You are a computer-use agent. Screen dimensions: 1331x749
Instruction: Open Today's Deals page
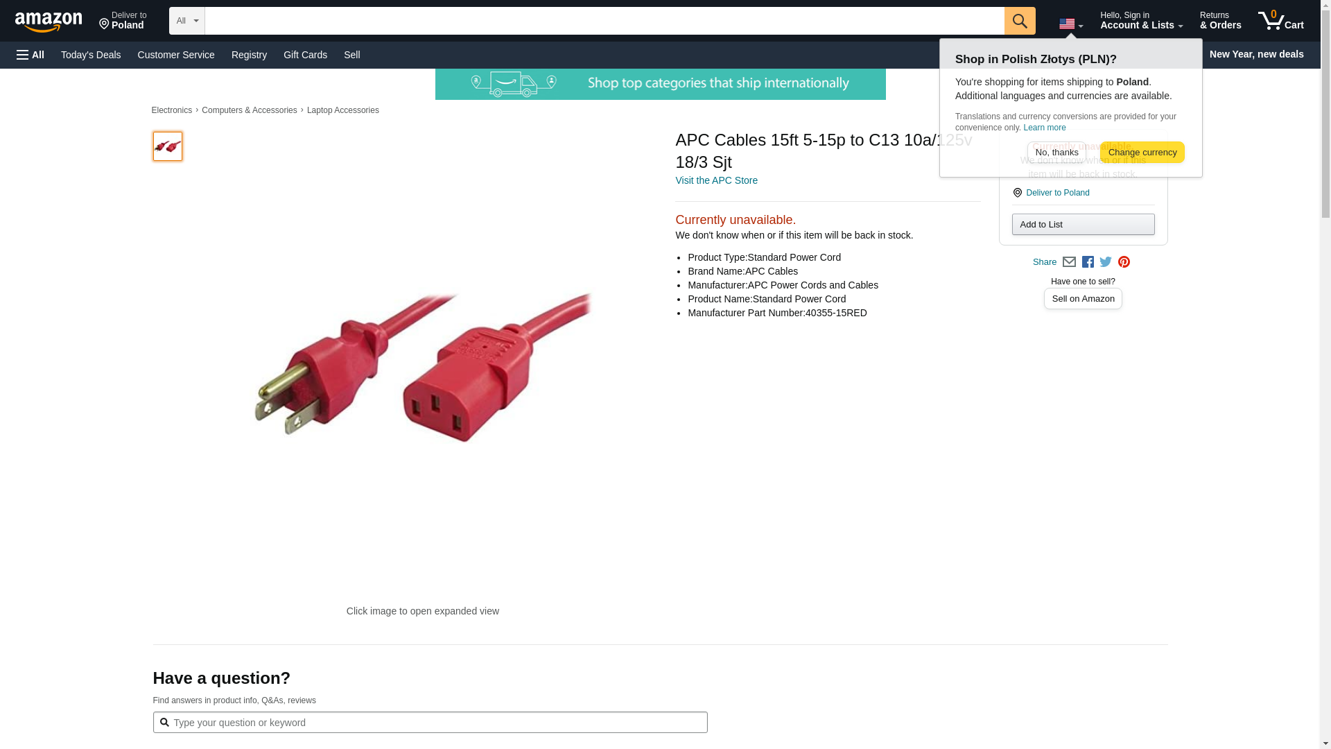click(91, 55)
